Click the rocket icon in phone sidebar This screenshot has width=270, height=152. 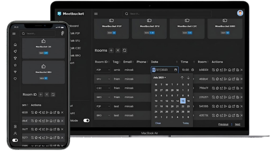pyautogui.click(x=15, y=51)
